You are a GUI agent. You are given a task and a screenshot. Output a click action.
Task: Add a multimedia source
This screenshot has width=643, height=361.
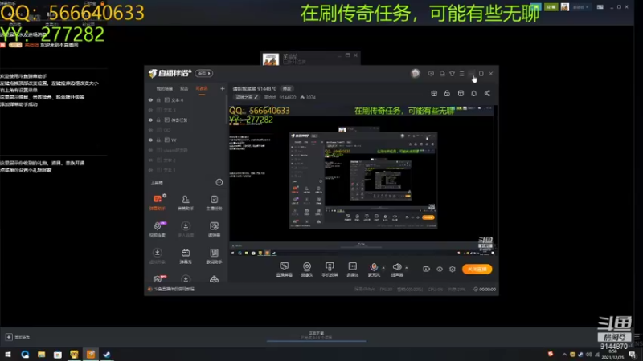[x=352, y=270]
